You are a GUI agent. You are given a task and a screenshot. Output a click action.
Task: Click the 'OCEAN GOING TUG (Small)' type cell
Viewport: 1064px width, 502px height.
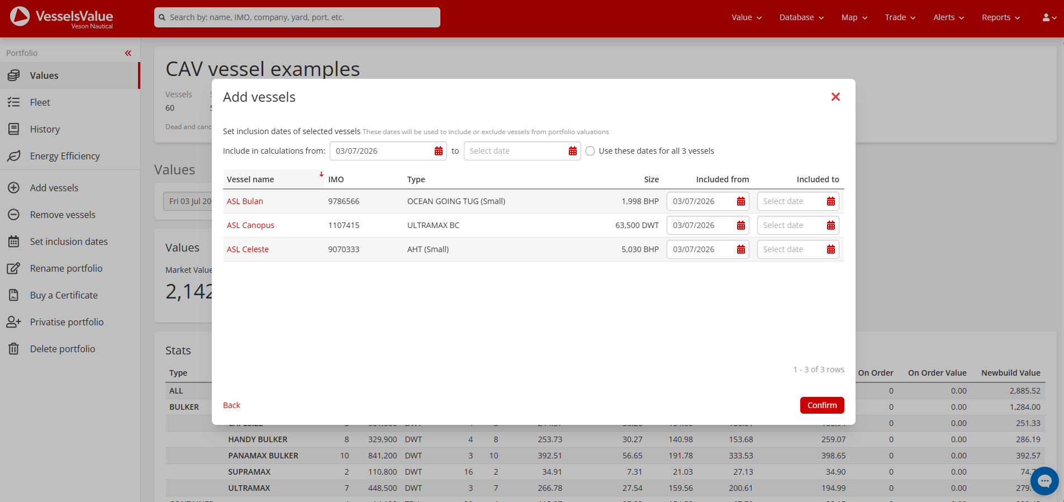(x=456, y=201)
